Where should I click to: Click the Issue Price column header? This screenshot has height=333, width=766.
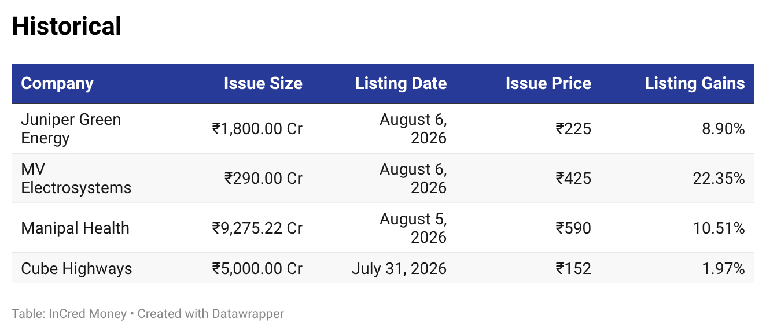548,83
